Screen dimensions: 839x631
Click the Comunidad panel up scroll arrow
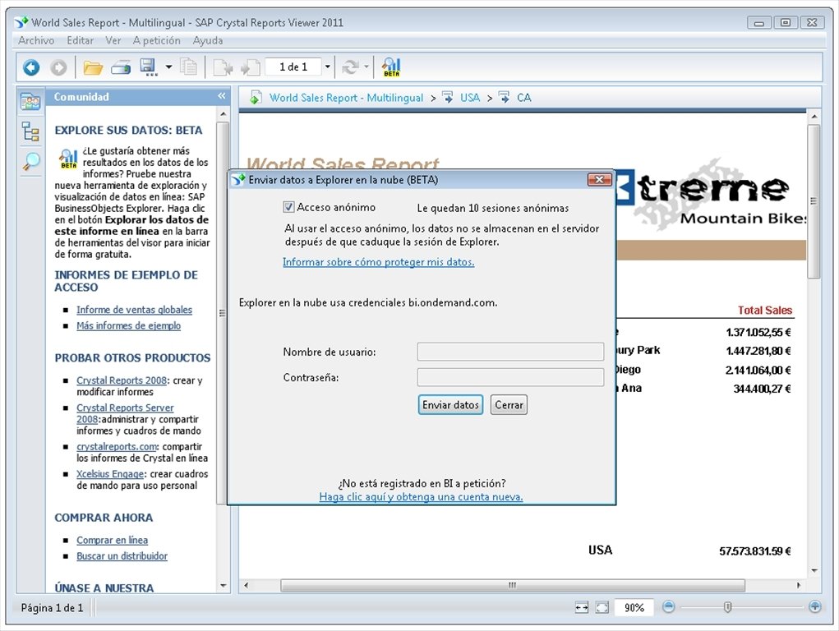224,114
